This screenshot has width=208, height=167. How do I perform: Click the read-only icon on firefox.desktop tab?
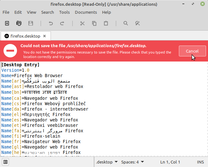pyautogui.click(x=7, y=36)
